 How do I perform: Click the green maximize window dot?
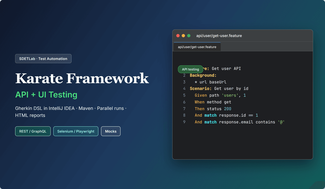[189, 36]
